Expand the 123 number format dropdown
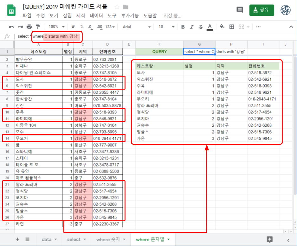The height and width of the screenshot is (246, 297). (110, 27)
